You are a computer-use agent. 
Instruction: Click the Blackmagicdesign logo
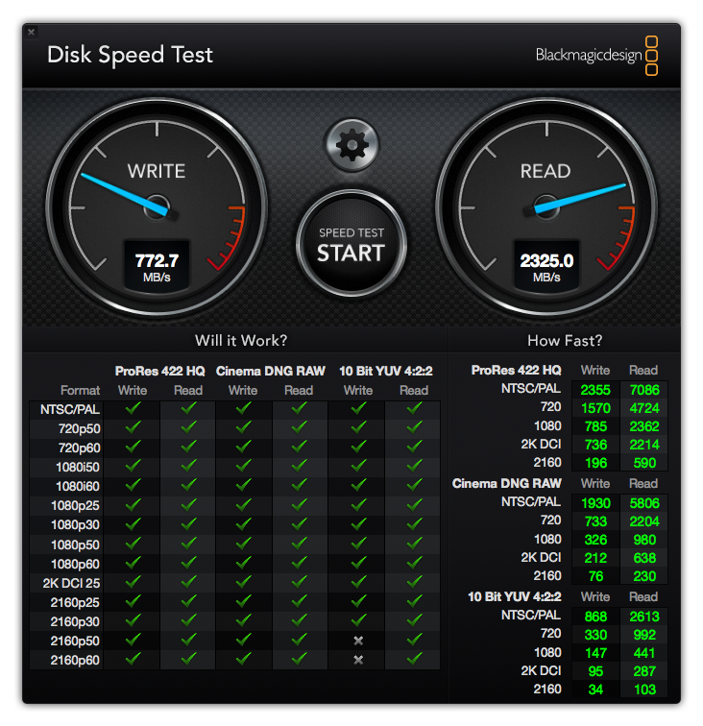596,56
